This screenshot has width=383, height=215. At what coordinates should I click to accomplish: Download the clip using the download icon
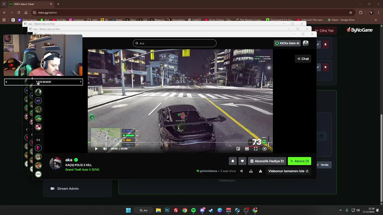pyautogui.click(x=251, y=171)
